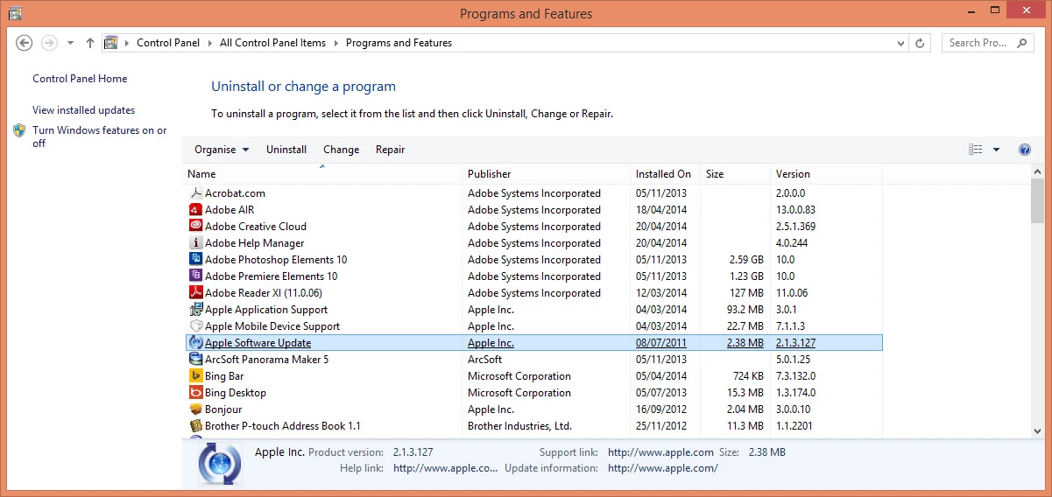This screenshot has height=497, width=1052.
Task: Click the ArcSoft Panorama Maker 5 icon
Action: coord(196,360)
